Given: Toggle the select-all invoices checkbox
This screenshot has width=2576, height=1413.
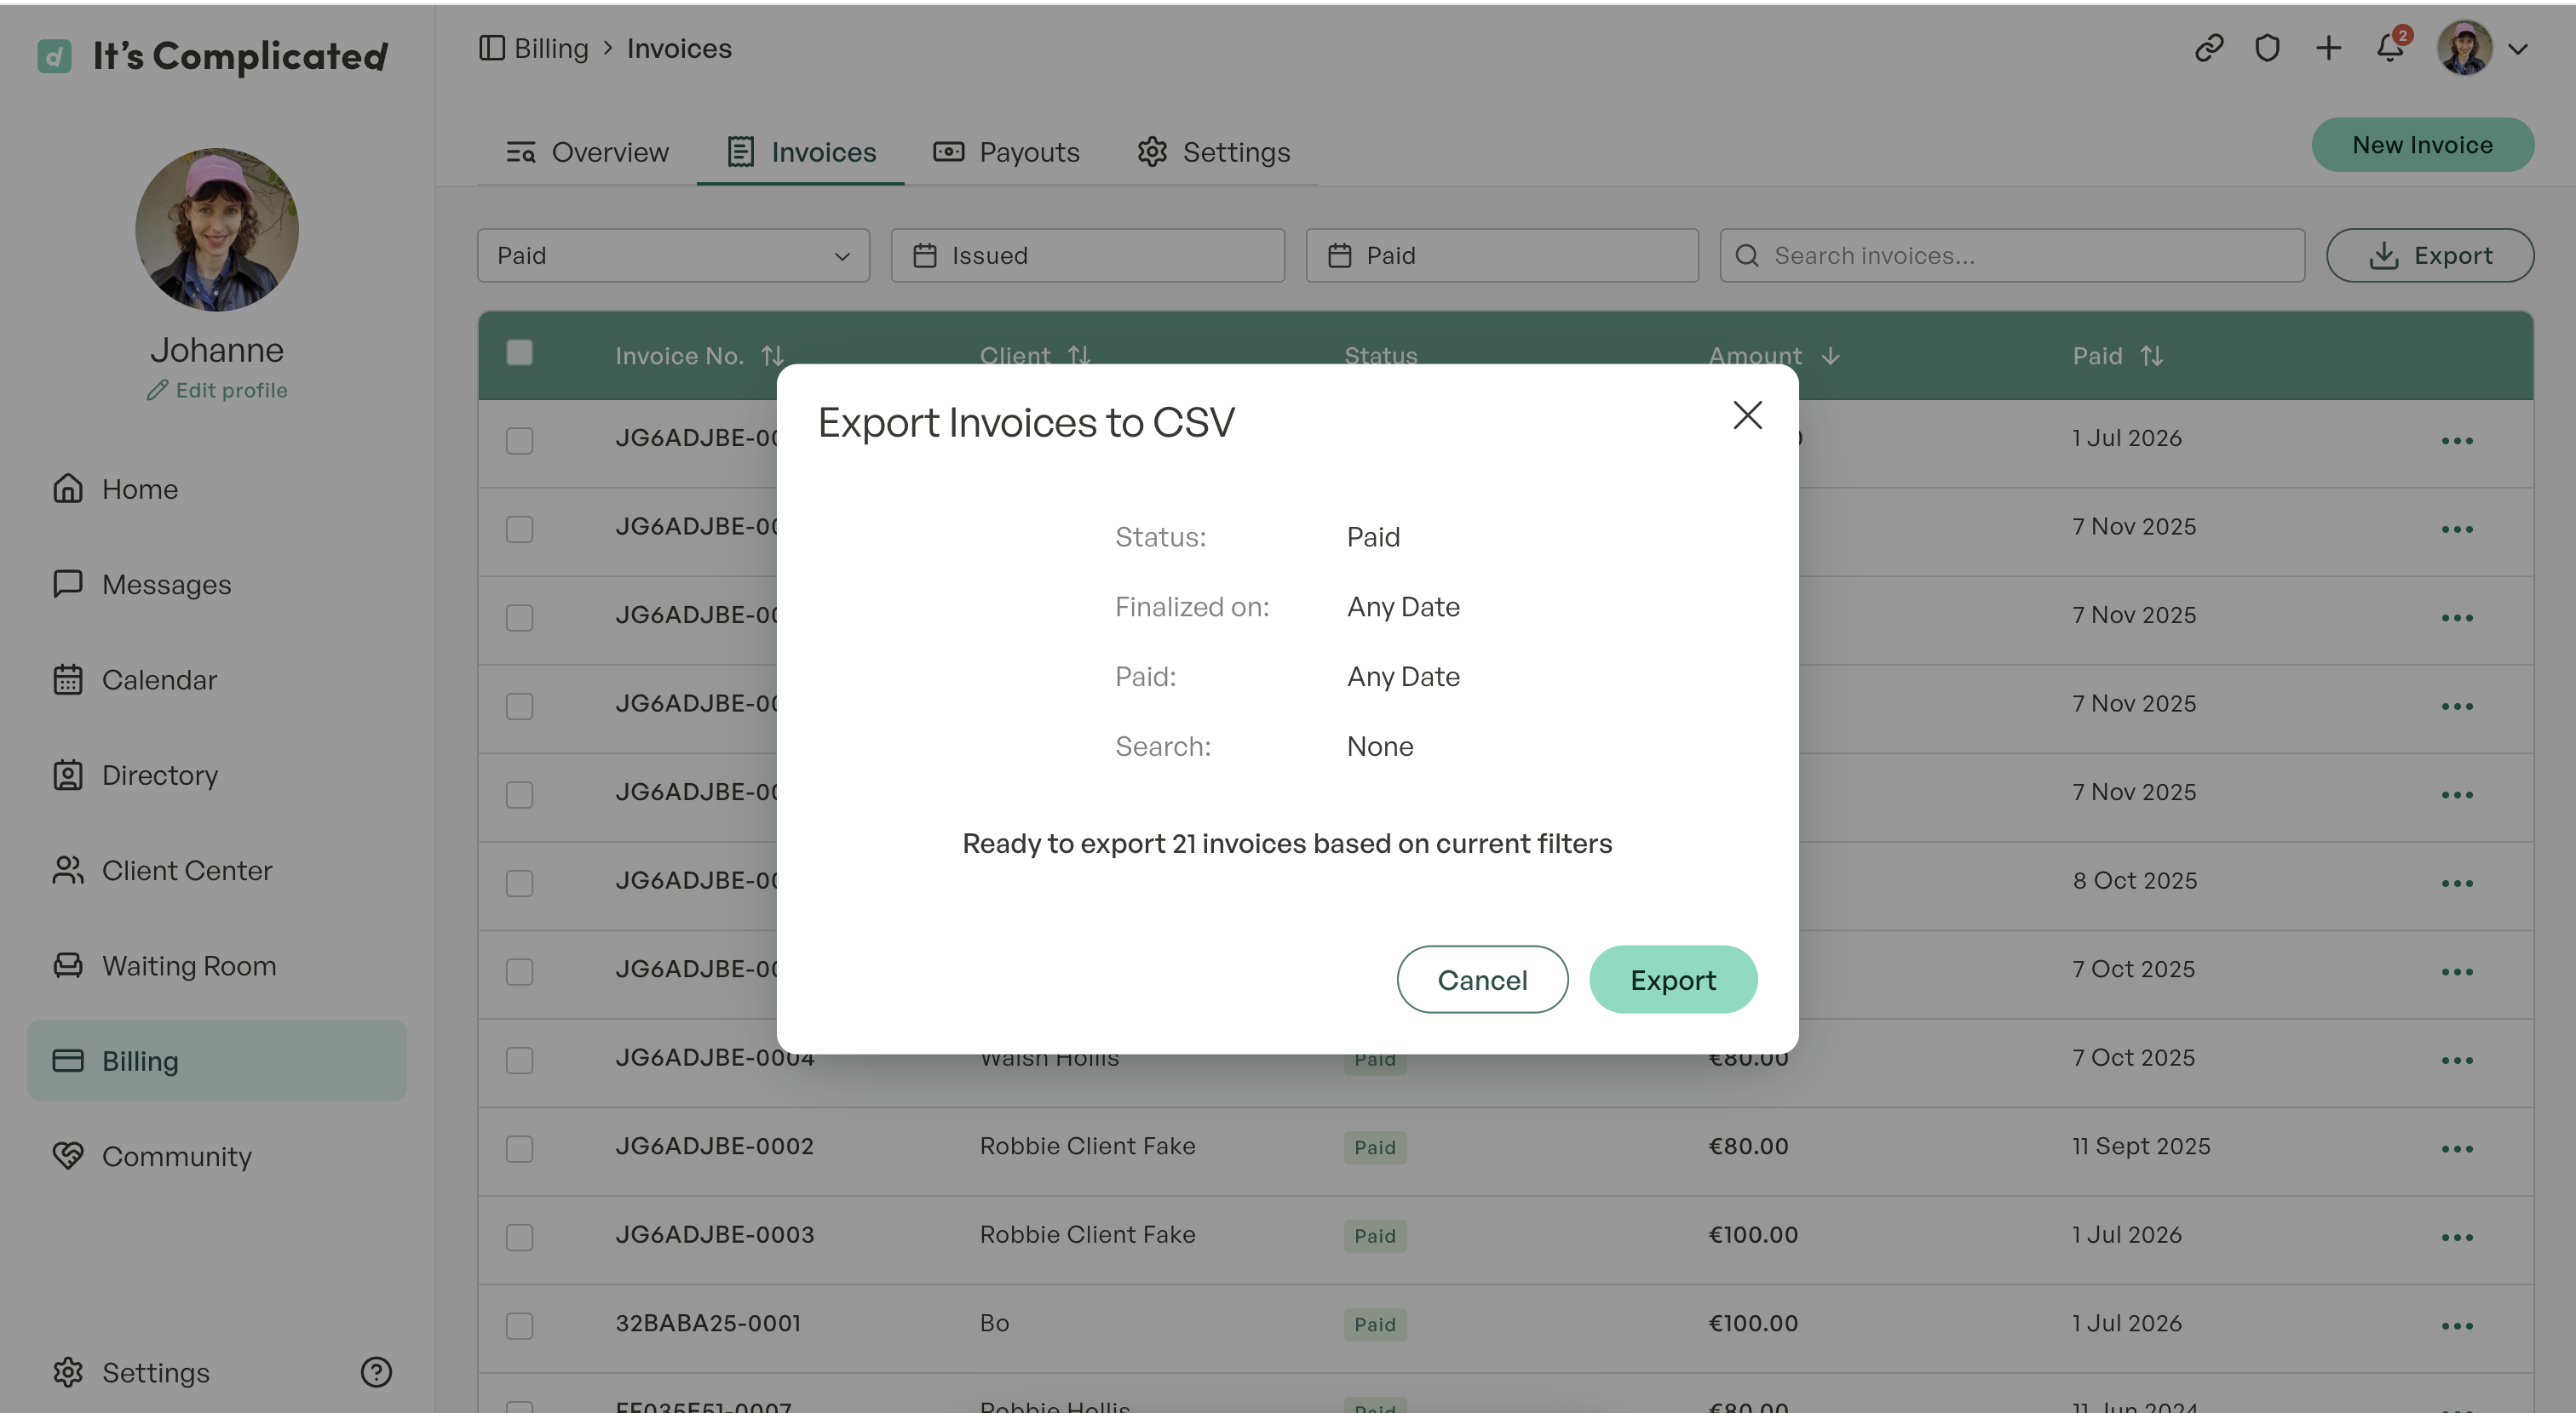Looking at the screenshot, I should (519, 352).
